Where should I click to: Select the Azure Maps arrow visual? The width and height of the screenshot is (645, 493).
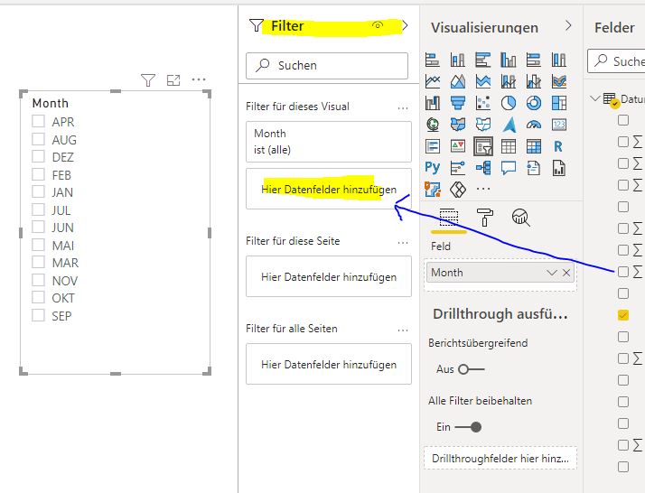coord(509,125)
